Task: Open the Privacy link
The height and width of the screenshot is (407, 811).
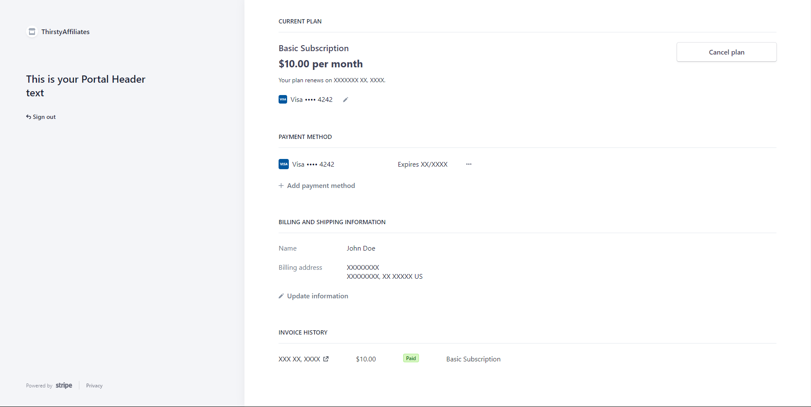Action: point(94,386)
